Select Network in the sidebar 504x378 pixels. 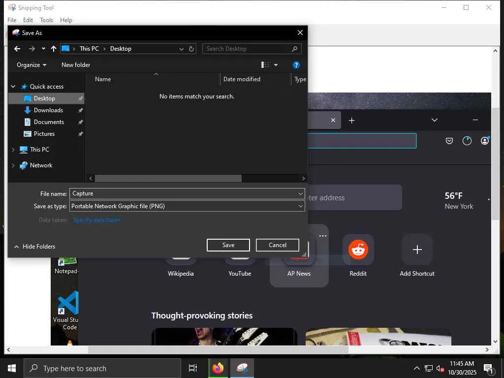pos(41,165)
